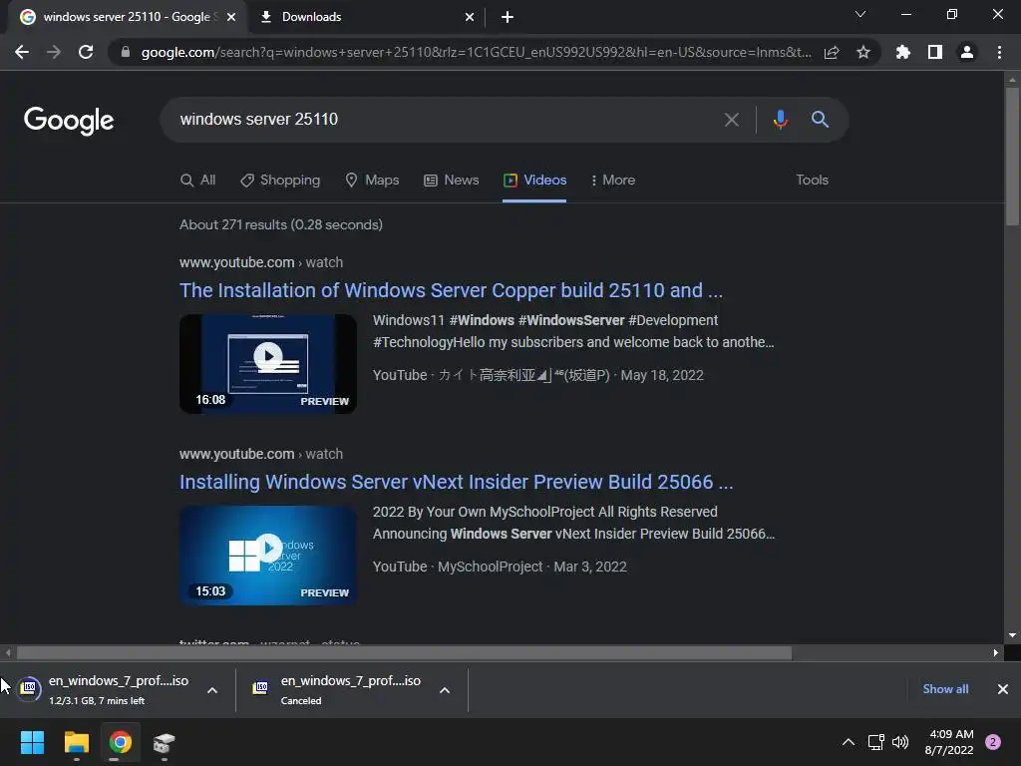Click the in-progress en_windows_7_prof iso download
Viewport: 1021px width, 766px height.
[x=104, y=690]
